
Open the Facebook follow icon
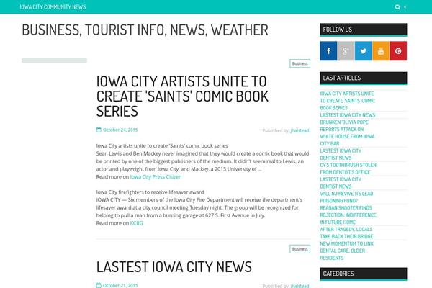pos(328,51)
